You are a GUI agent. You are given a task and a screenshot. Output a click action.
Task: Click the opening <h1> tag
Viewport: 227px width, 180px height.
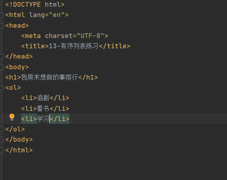click(x=13, y=78)
